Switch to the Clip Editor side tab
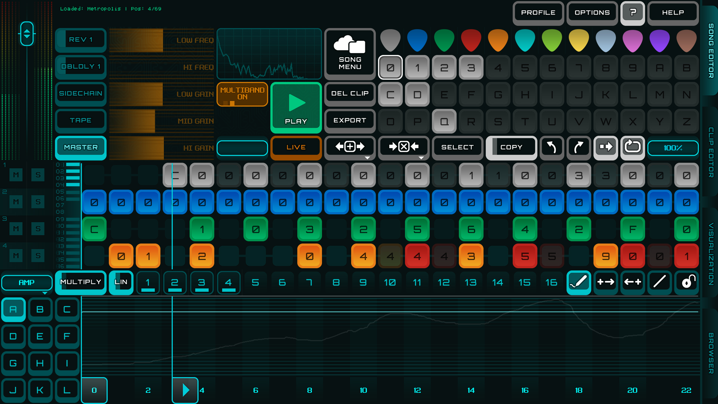718x404 pixels. [x=711, y=152]
